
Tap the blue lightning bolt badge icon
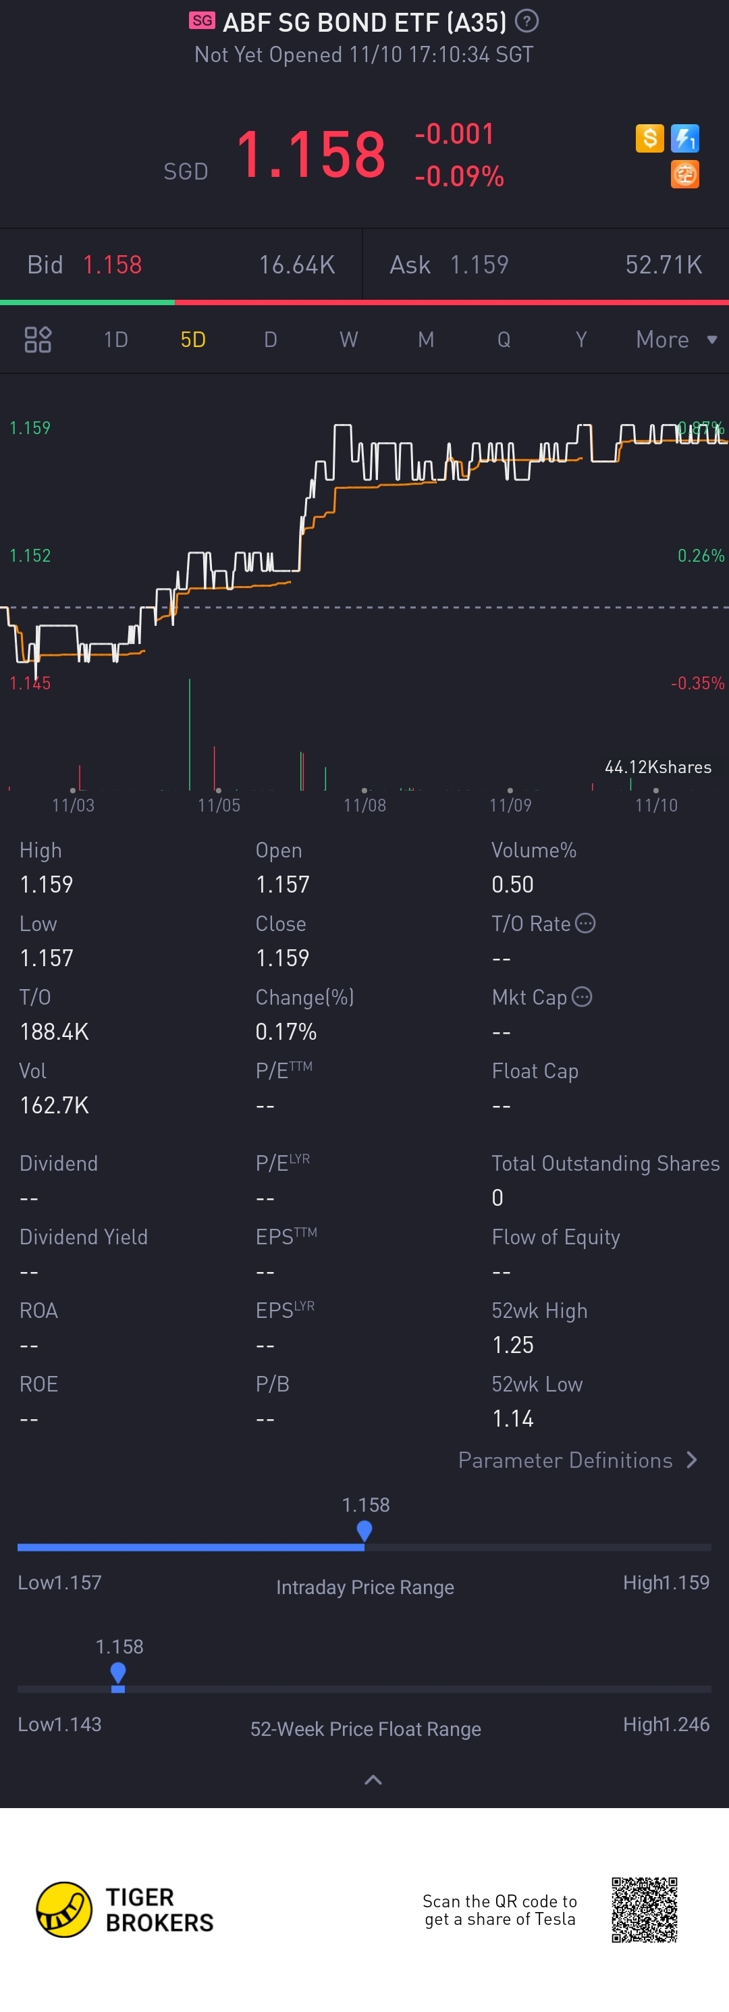tap(684, 138)
